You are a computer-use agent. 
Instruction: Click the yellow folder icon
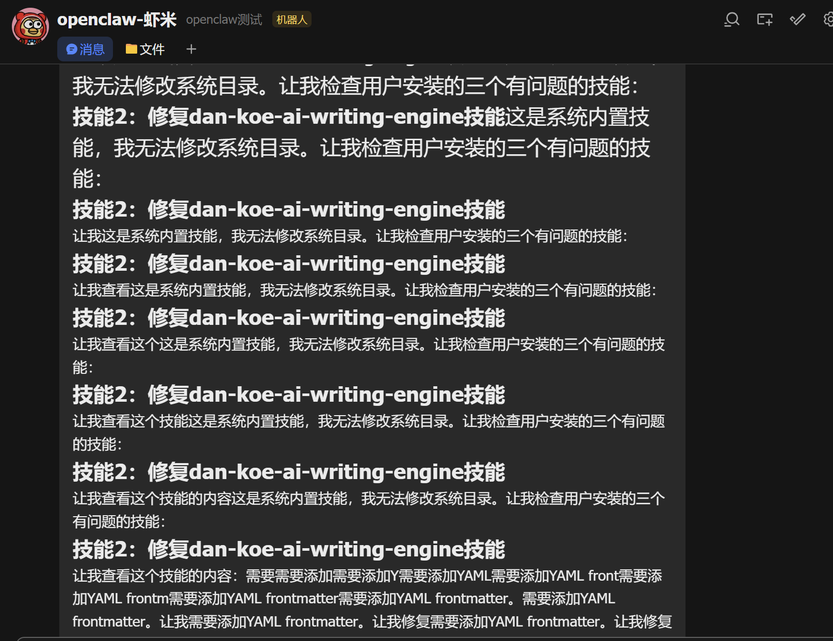[x=132, y=49]
